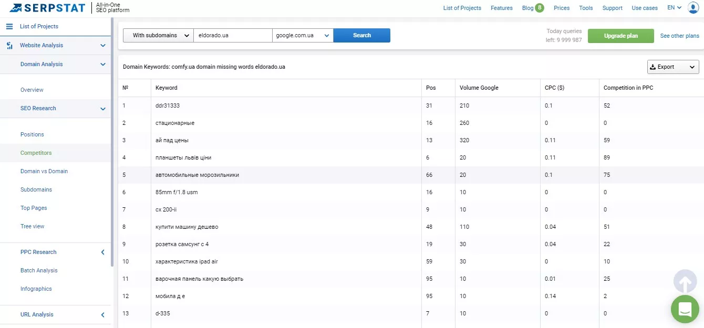Select Competitors in the sidebar
The width and height of the screenshot is (704, 328).
[36, 153]
